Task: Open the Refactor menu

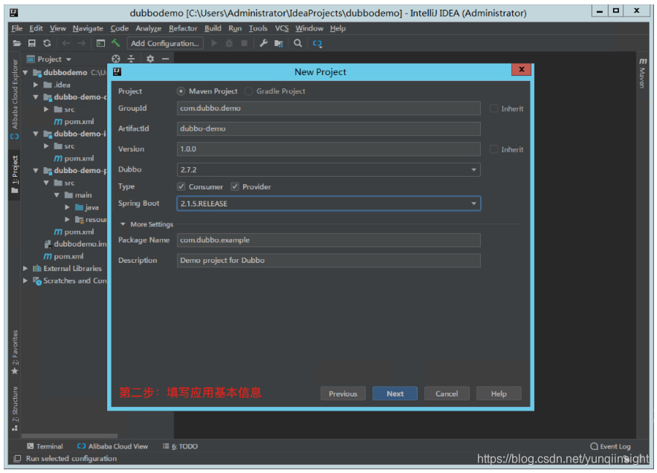Action: (183, 28)
